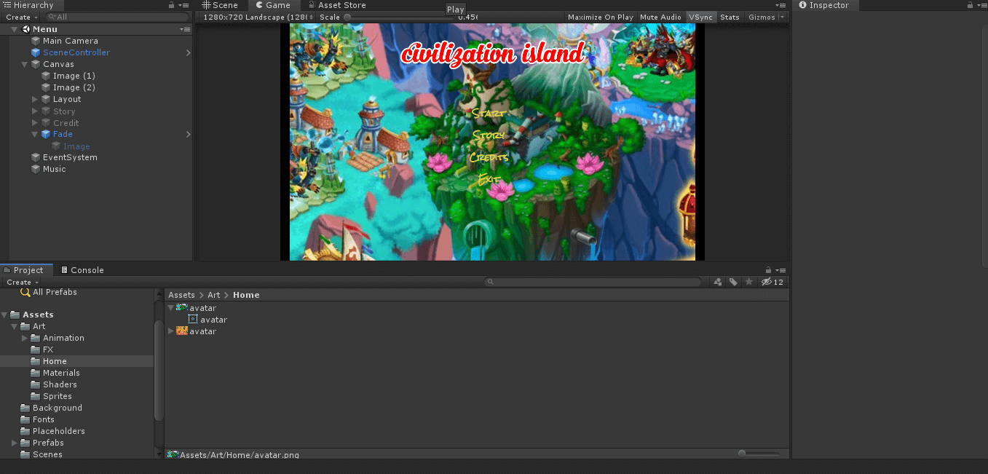988x474 pixels.
Task: Click the Stats button in Game view
Action: pos(730,17)
